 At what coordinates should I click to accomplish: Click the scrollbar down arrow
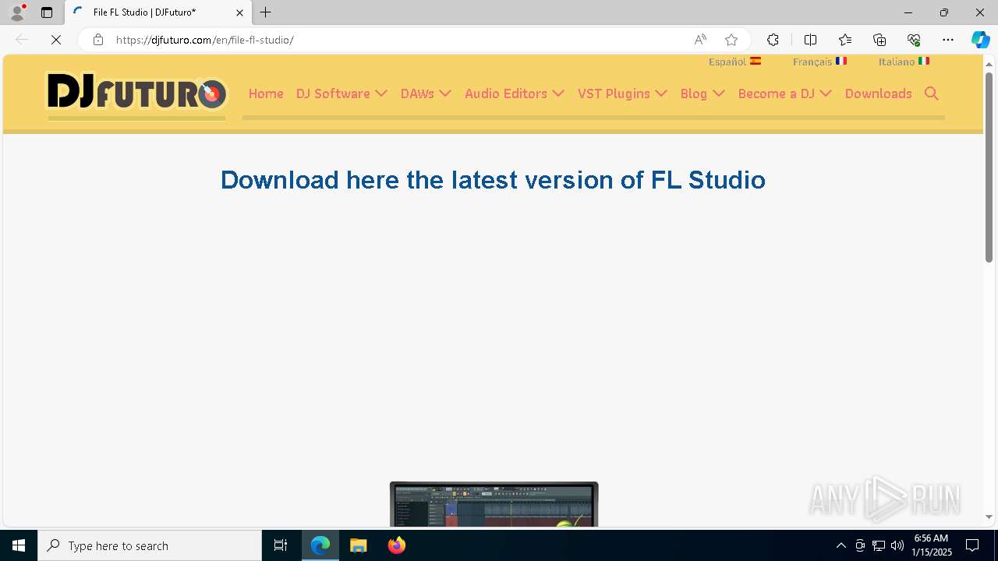pos(989,517)
